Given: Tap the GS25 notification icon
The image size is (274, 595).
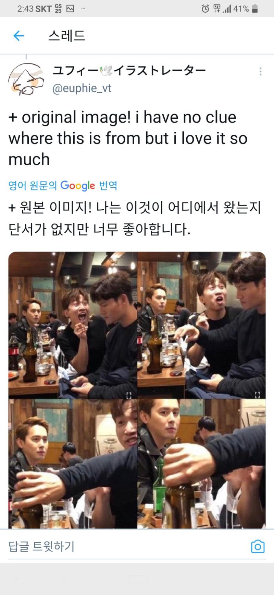Looking at the screenshot, I should pyautogui.click(x=58, y=9).
